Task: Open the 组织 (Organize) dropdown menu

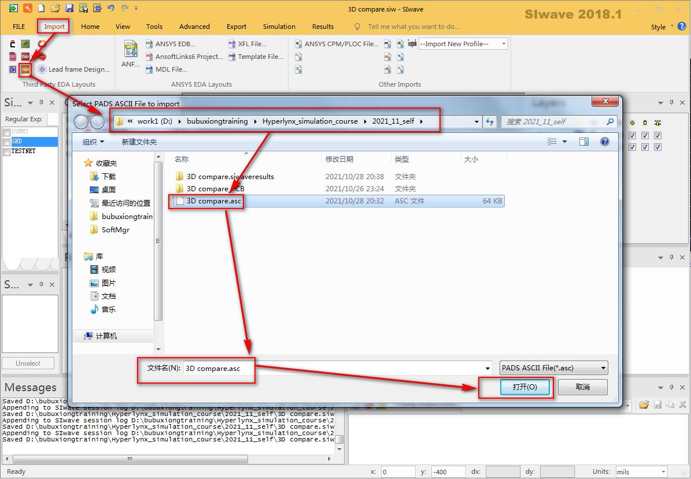Action: pos(93,142)
